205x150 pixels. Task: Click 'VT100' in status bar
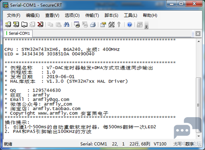tap(160, 144)
